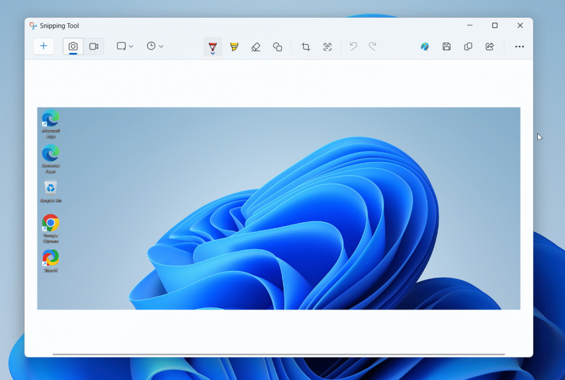
Task: Select the Ballpoint pen tool
Action: pos(212,47)
